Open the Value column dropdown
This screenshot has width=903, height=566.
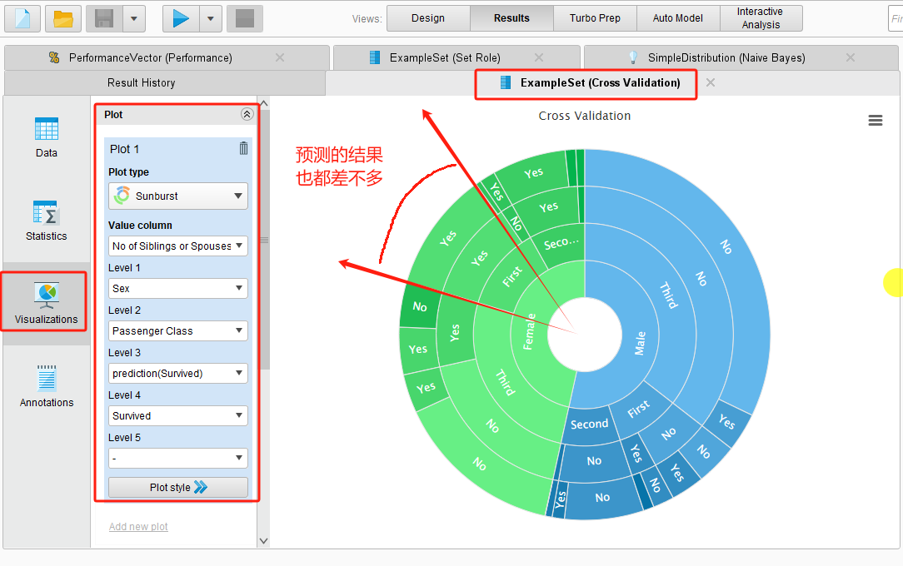pos(178,246)
